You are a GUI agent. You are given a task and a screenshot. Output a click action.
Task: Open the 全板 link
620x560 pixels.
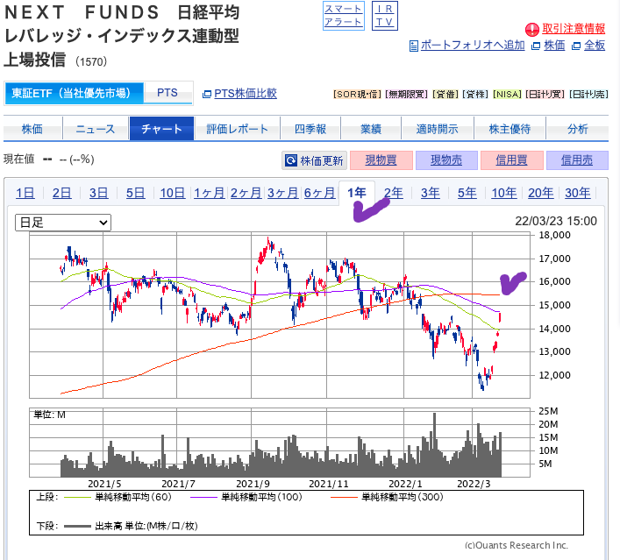(x=595, y=46)
